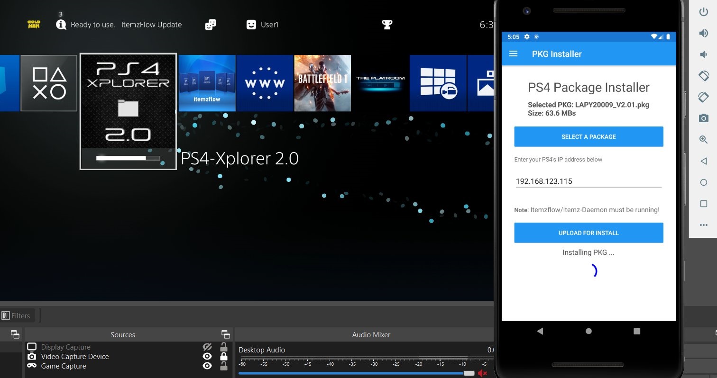717x378 pixels.
Task: Select the TV and video grid tile
Action: 438,83
